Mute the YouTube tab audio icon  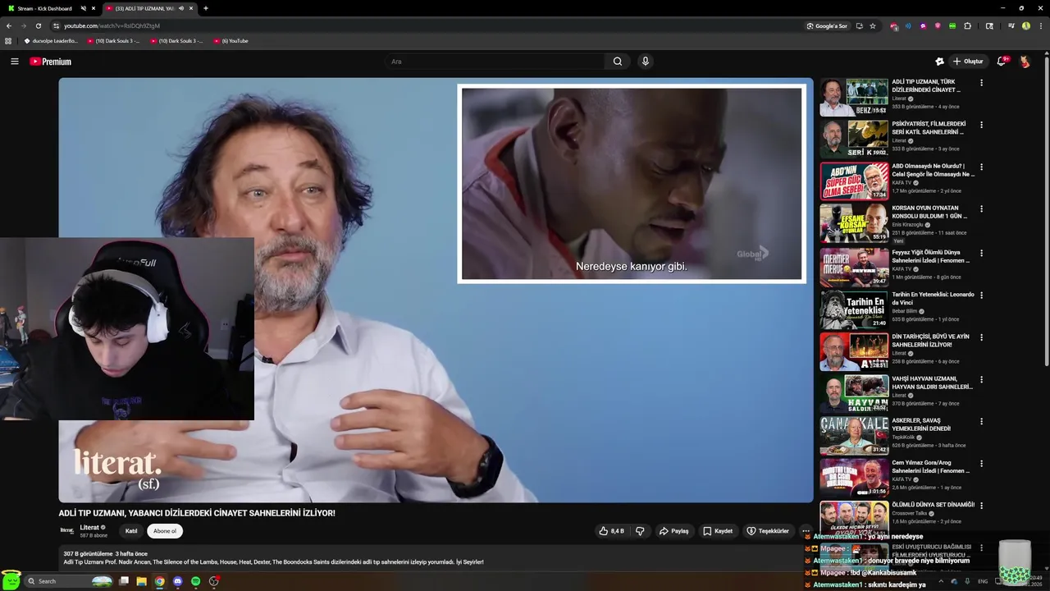pos(180,8)
